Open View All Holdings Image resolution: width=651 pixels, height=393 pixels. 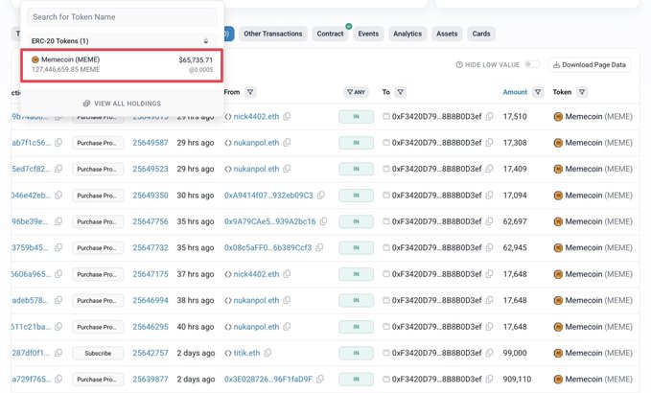click(122, 104)
